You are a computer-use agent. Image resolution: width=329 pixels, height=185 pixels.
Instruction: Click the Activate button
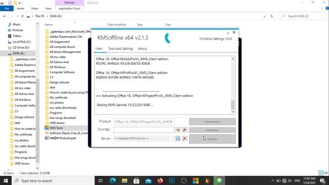coord(212,139)
